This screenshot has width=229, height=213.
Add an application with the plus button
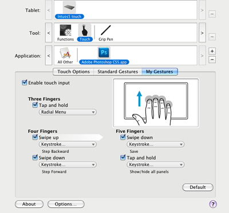click(212, 51)
